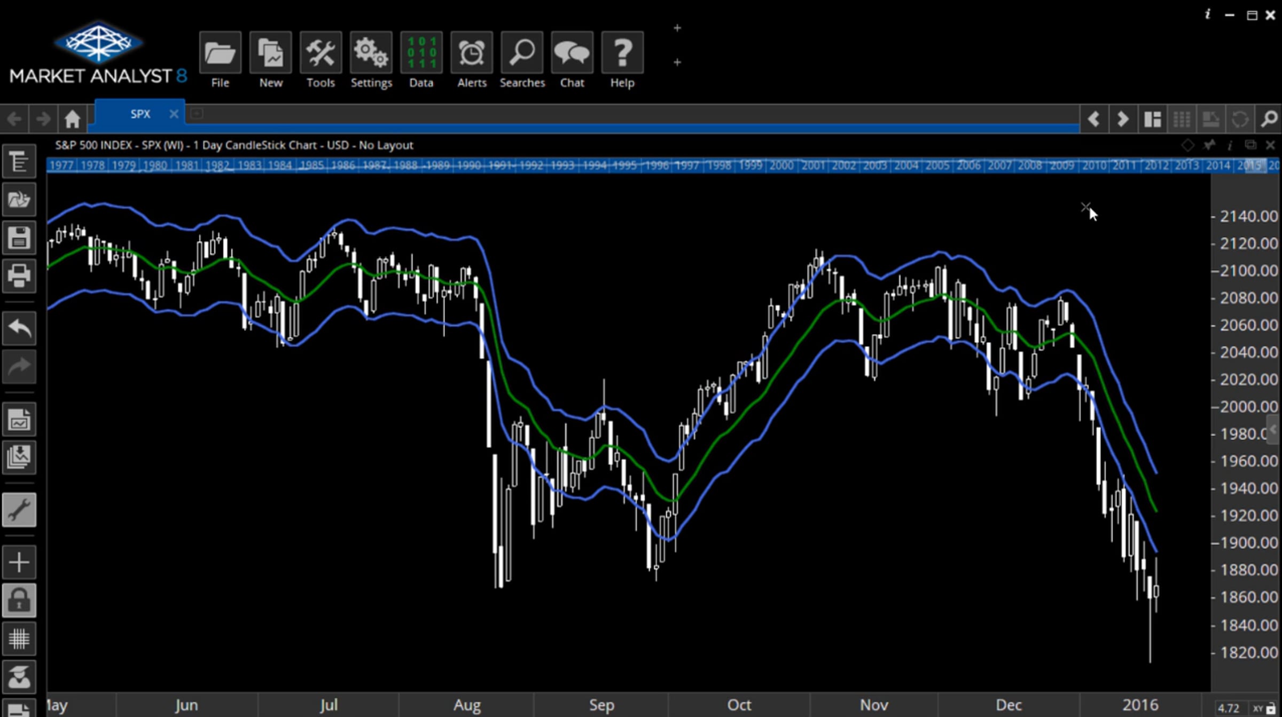Screen dimensions: 1282x717
Task: Click the floppy disk save icon
Action: tap(19, 238)
